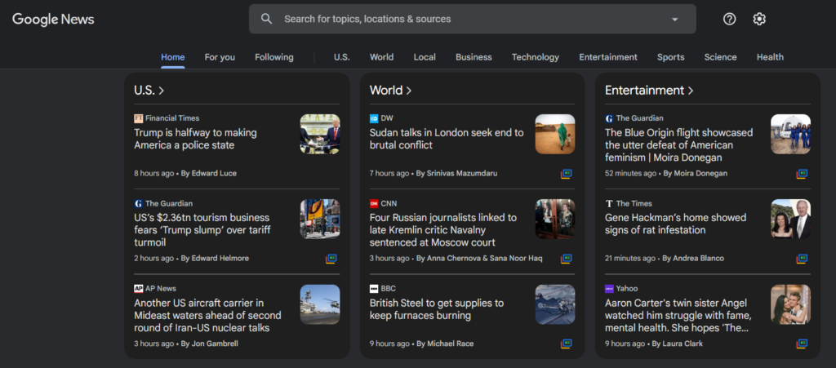Click 'By Andrea Blanco' byline text
Image resolution: width=836 pixels, height=368 pixels.
693,259
